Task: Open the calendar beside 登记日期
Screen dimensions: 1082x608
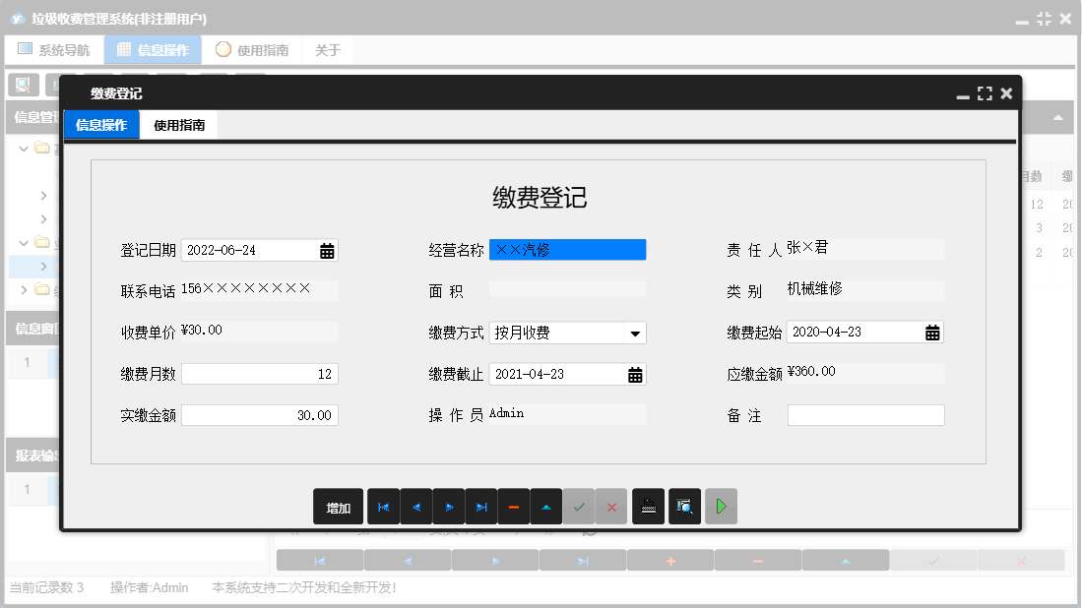Action: pos(328,250)
